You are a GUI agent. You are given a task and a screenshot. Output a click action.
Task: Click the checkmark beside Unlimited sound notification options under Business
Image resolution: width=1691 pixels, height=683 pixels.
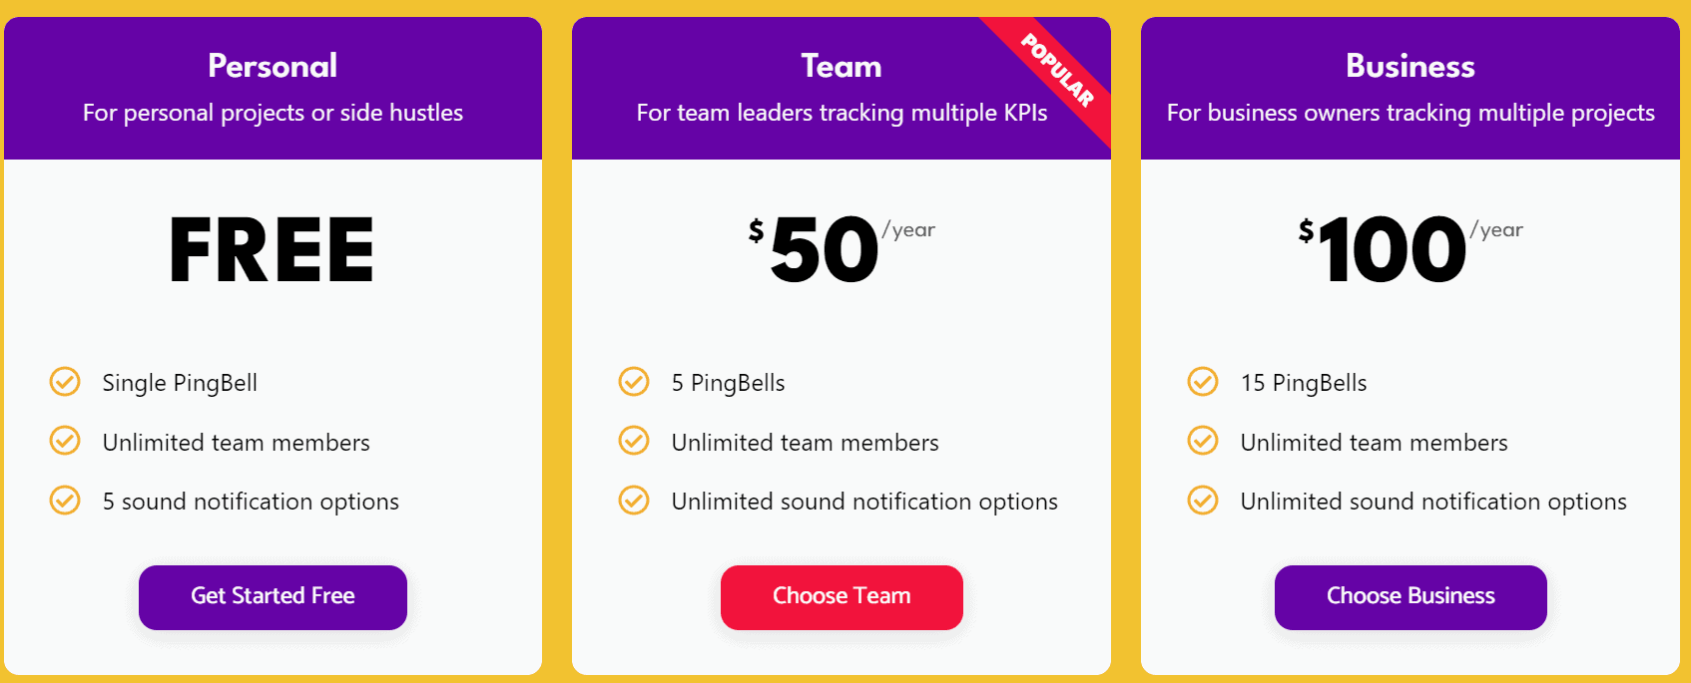(1203, 502)
